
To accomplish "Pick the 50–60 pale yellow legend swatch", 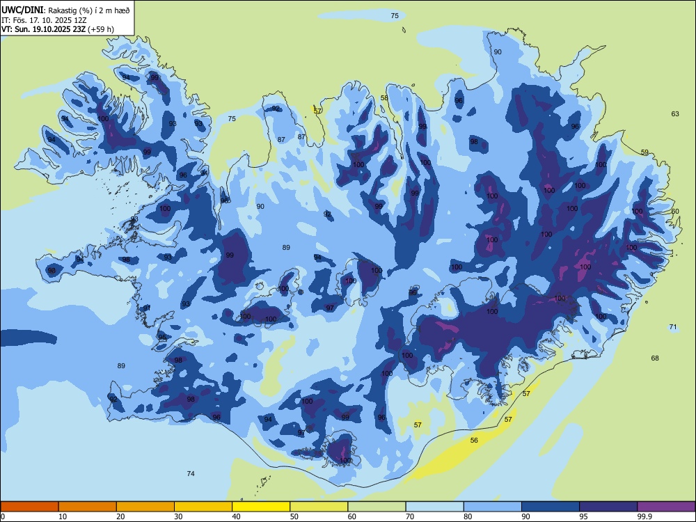I will pyautogui.click(x=319, y=507).
